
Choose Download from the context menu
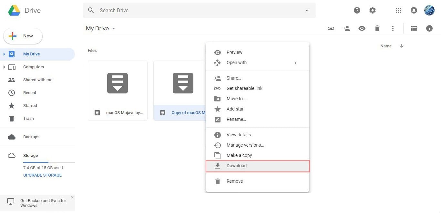point(237,166)
